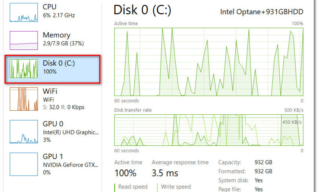This screenshot has height=192, width=318.
Task: Click the Intel Optane+931GBHDD model label
Action: click(x=261, y=11)
